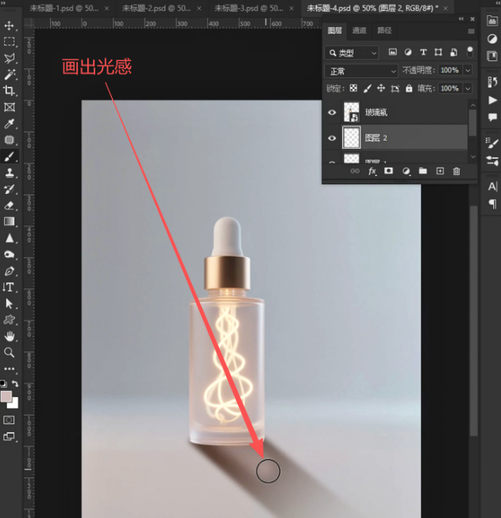
Task: Switch to document tab 未标题-2.psd
Action: point(156,8)
